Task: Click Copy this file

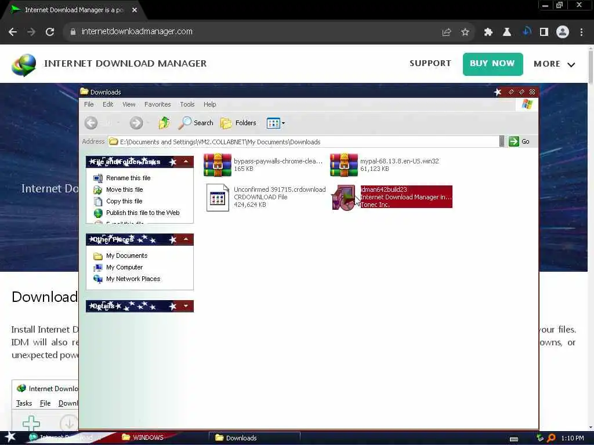Action: (x=124, y=201)
